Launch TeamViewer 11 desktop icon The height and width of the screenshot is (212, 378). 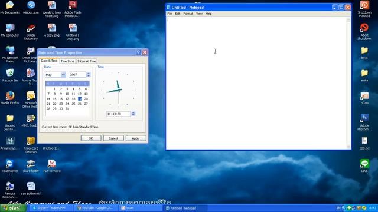point(10,167)
